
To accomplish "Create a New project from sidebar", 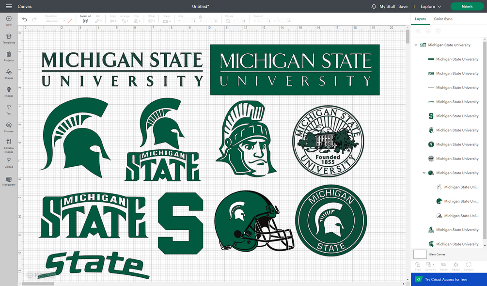I will click(9, 21).
